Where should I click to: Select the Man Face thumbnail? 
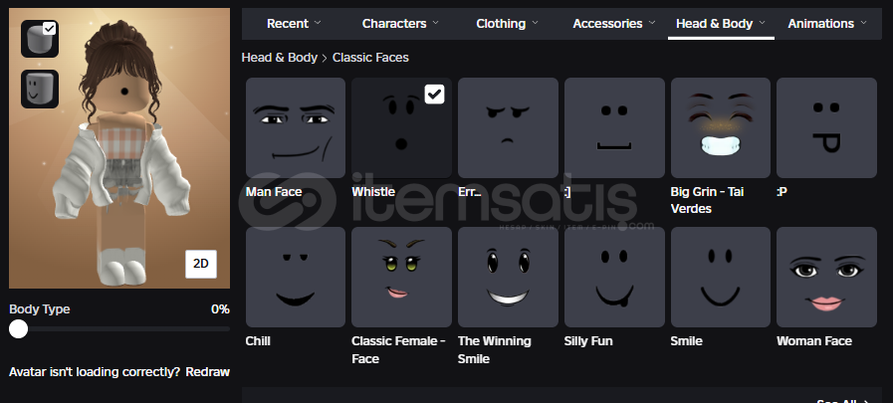tap(295, 127)
